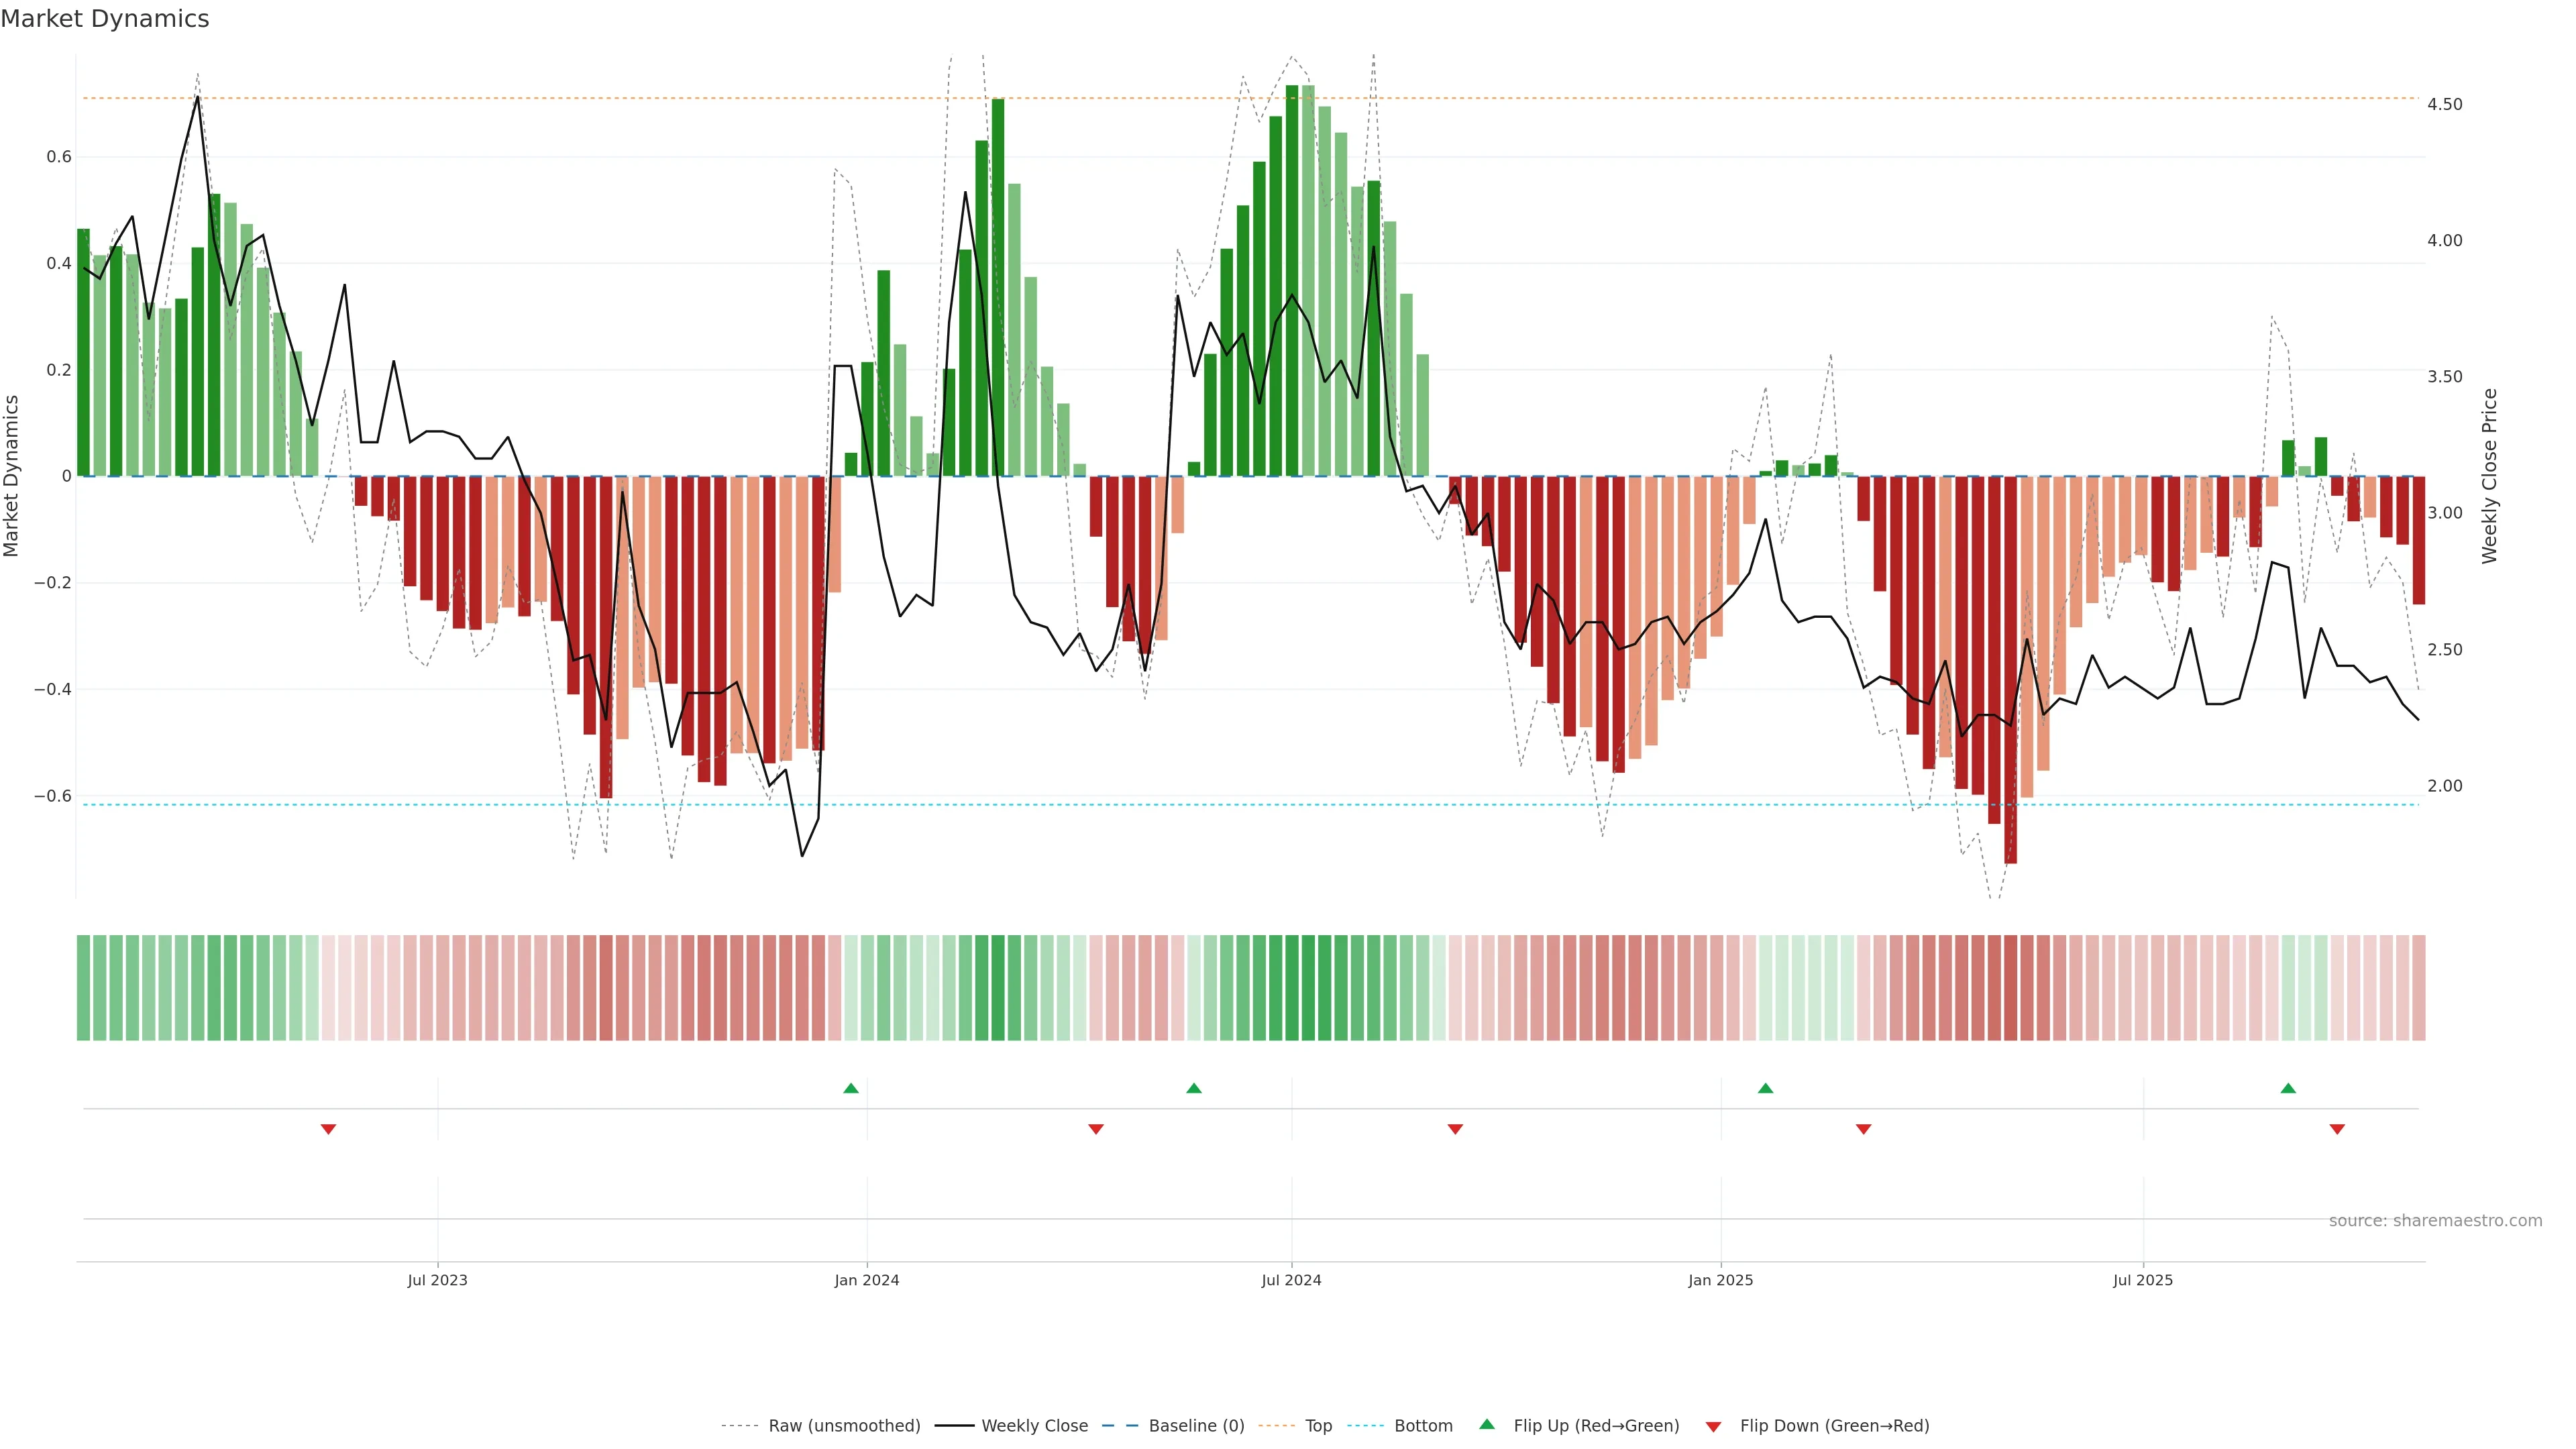Click the Weekly Close Price axis title
2576x1449 pixels.
click(x=2489, y=476)
